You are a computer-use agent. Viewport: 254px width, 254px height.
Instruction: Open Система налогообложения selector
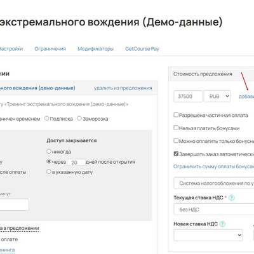click(x=214, y=183)
